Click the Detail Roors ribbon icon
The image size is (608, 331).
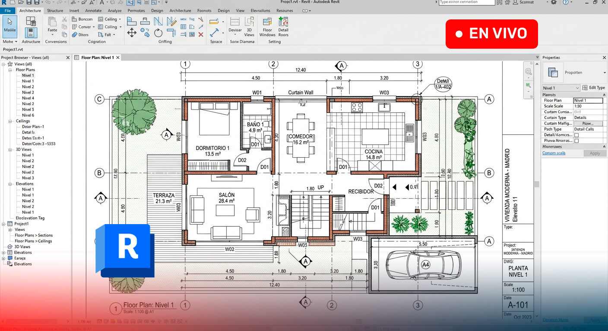[283, 23]
